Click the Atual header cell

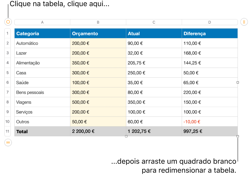[154, 33]
